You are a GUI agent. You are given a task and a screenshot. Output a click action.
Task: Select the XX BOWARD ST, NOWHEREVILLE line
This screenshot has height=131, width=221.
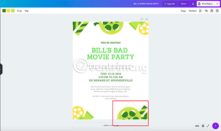[x=111, y=80]
